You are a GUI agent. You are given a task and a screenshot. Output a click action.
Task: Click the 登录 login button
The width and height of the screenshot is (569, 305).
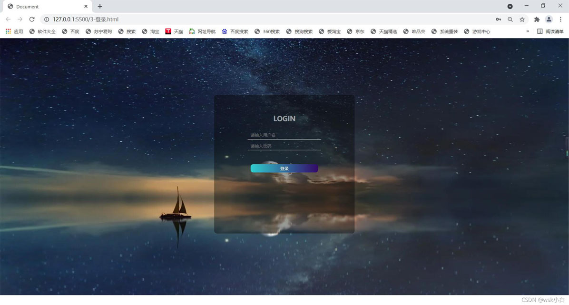pos(284,168)
